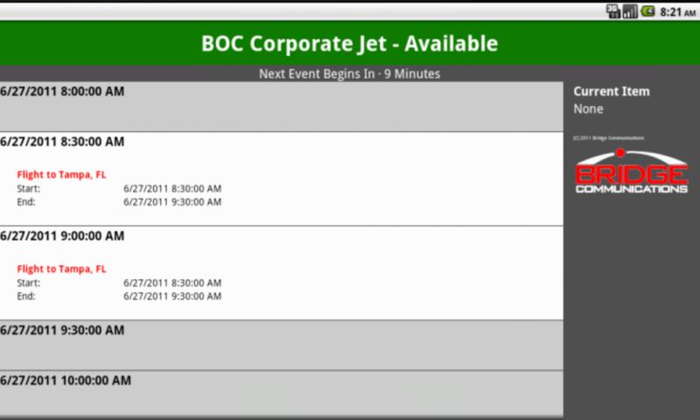
Task: Tap the copyright Bridge Communications notice
Action: 608,138
